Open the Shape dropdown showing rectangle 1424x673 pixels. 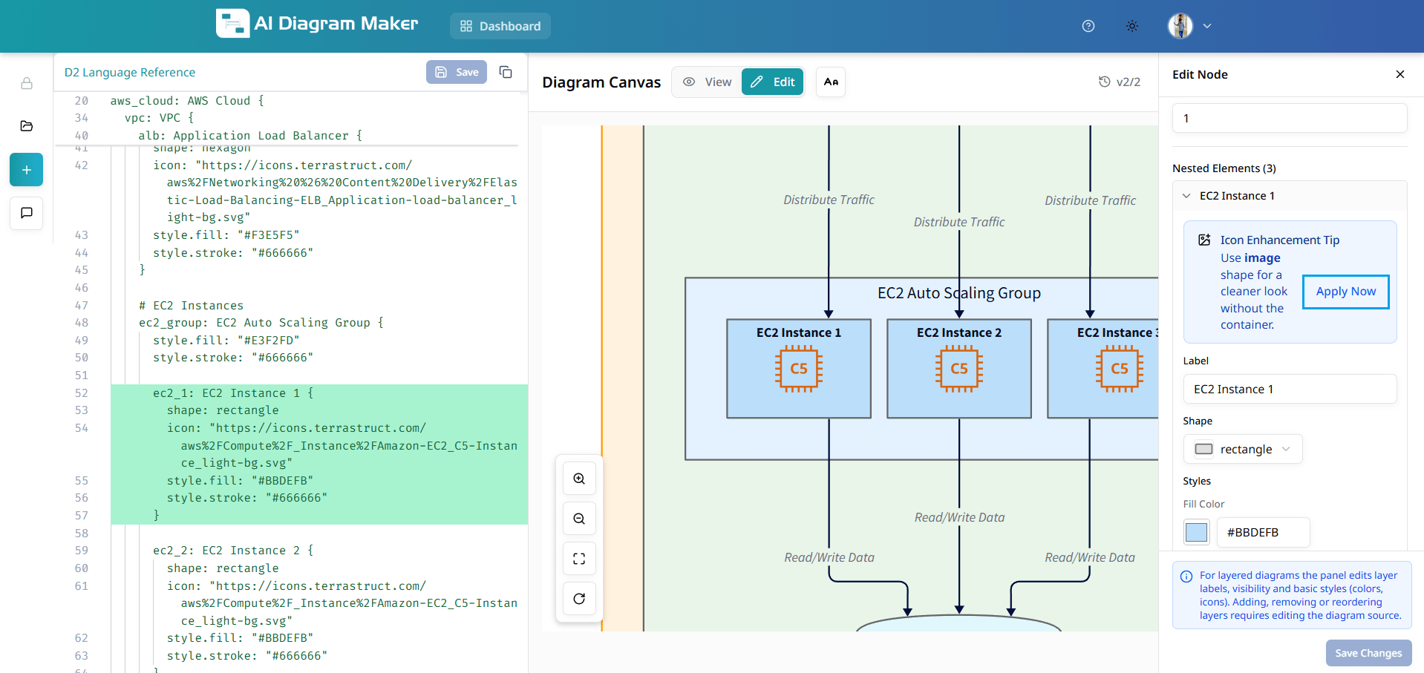coord(1242,449)
